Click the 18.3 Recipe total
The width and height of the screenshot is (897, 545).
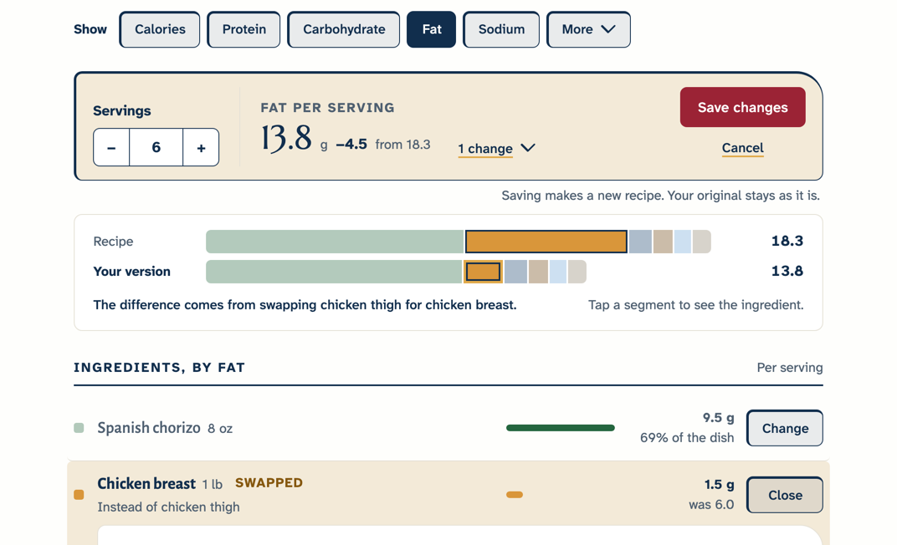(787, 241)
